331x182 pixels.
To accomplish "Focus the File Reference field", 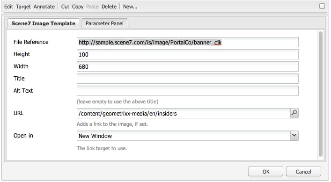I will pyautogui.click(x=187, y=43).
